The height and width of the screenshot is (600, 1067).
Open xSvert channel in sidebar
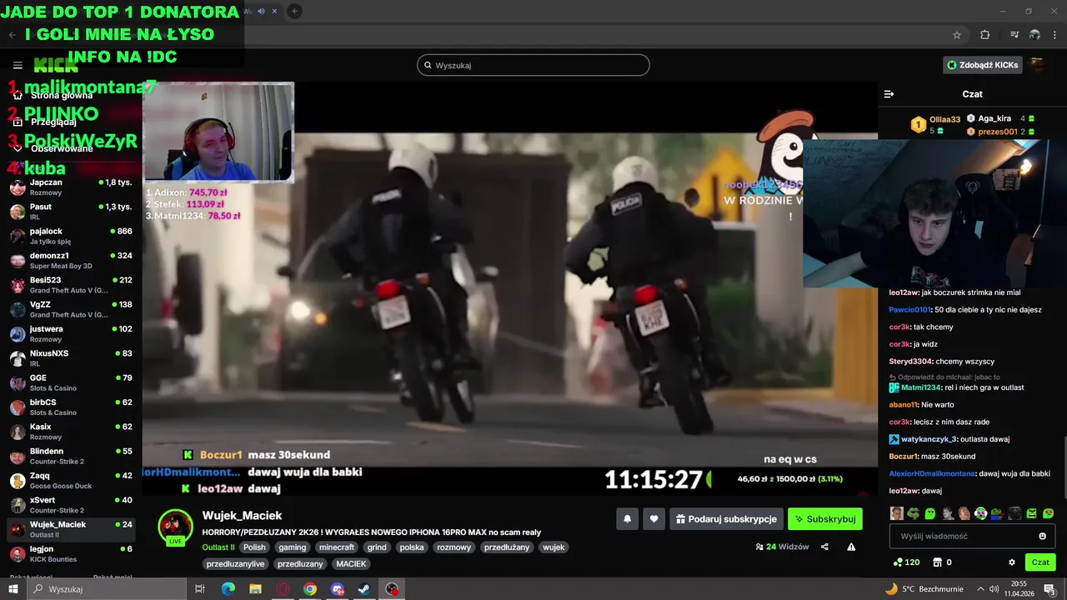point(71,504)
